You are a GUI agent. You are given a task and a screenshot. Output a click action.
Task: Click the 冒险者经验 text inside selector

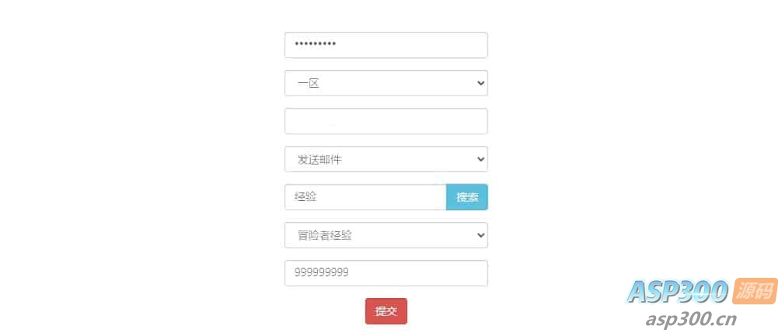click(325, 235)
